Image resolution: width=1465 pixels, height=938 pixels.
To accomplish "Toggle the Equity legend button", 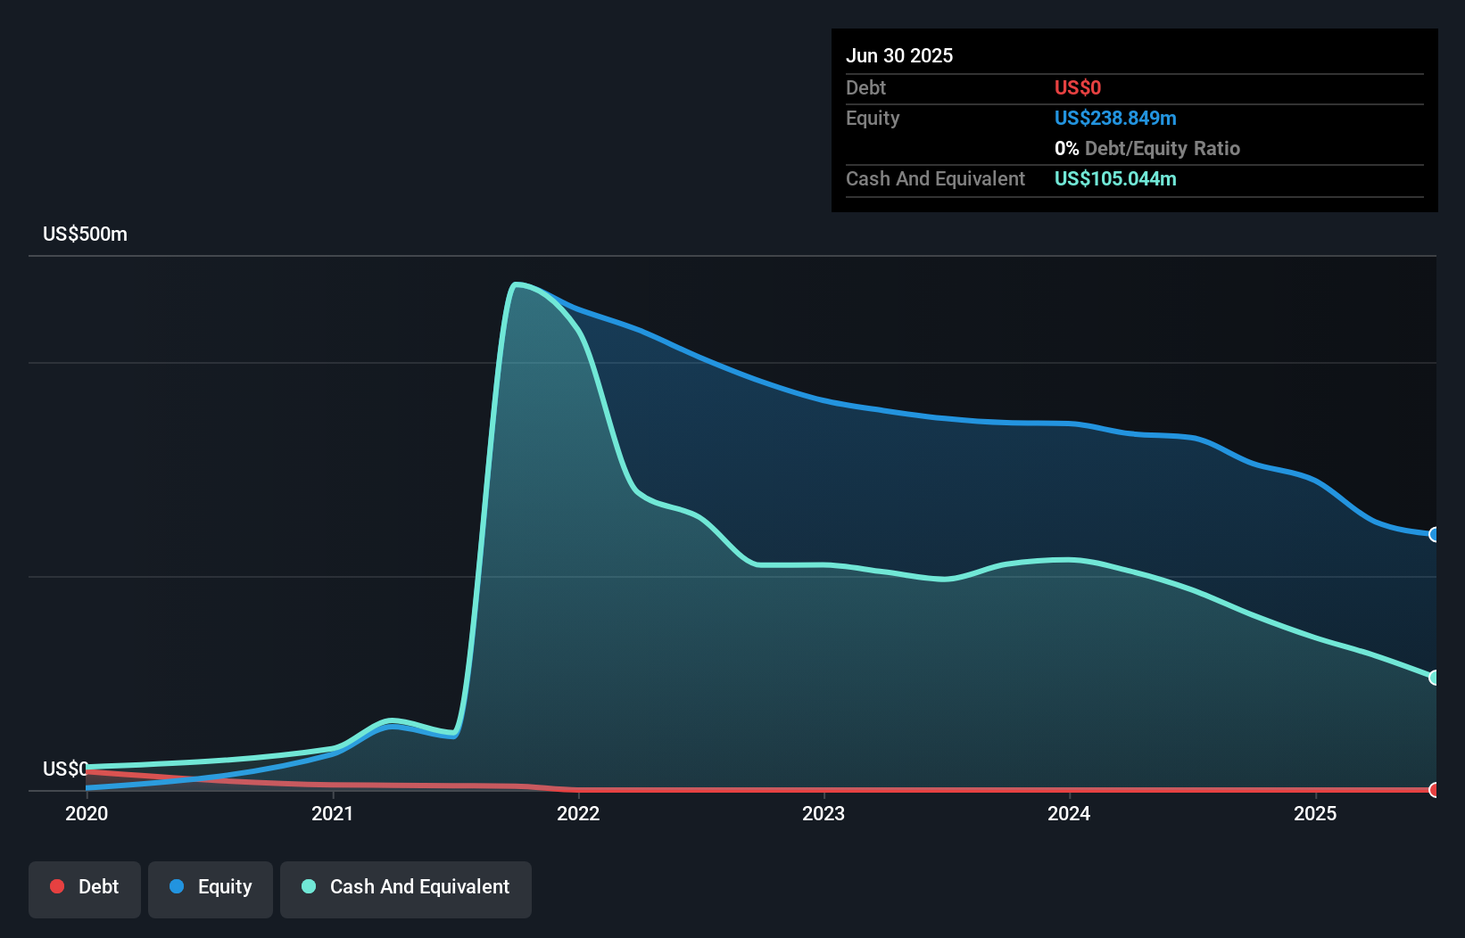I will point(211,889).
